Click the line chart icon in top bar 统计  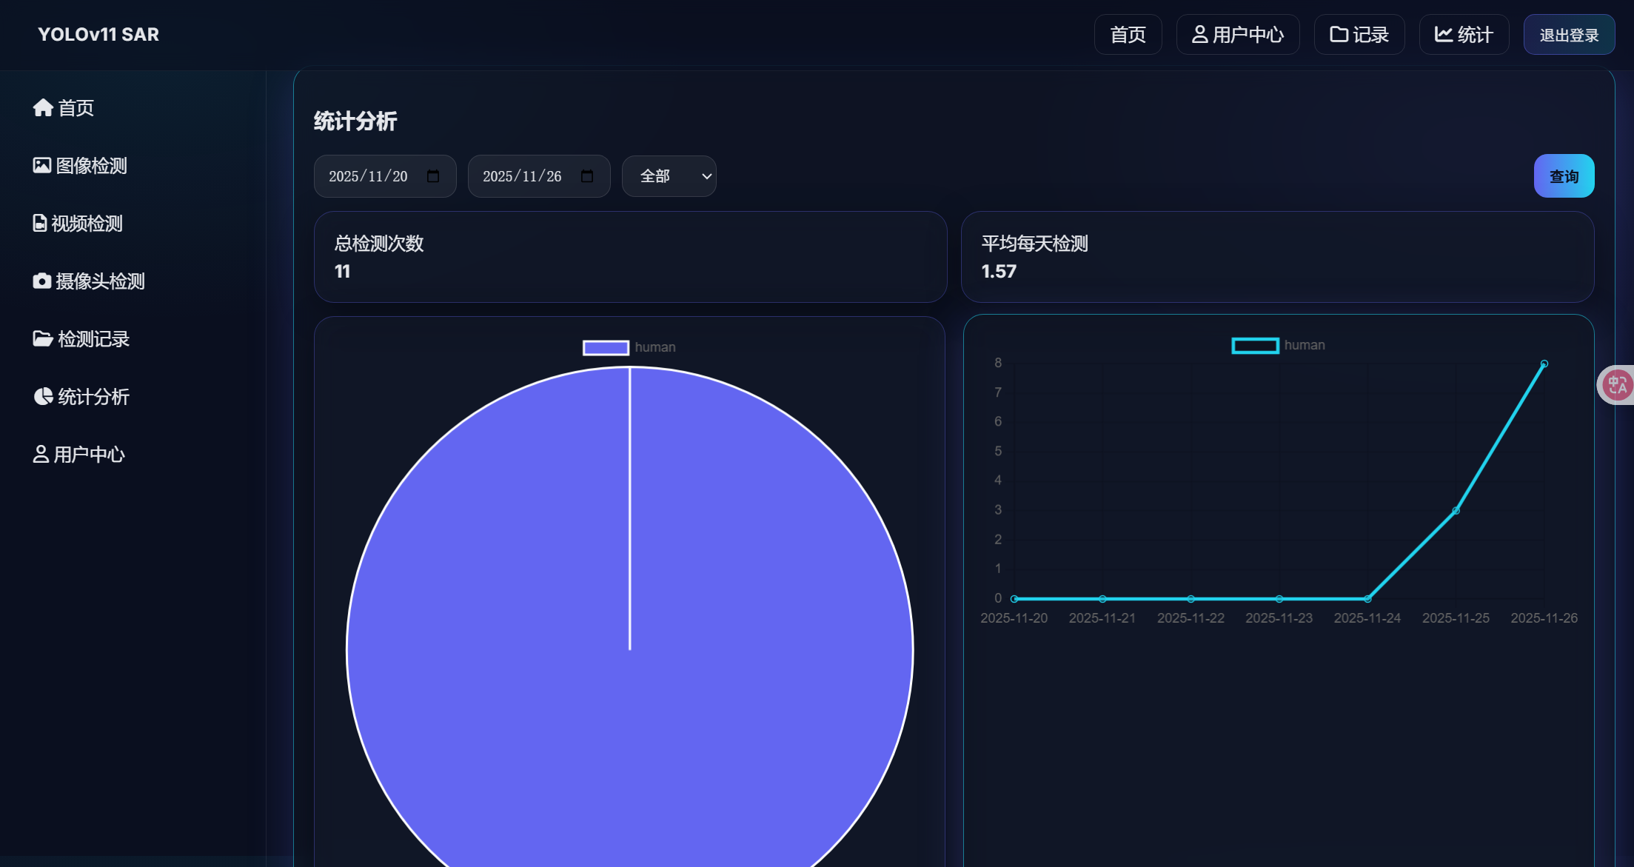click(x=1444, y=34)
